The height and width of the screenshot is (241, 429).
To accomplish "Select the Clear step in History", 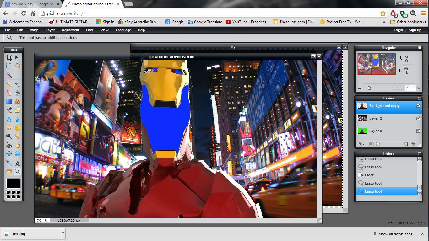I will pos(386,175).
